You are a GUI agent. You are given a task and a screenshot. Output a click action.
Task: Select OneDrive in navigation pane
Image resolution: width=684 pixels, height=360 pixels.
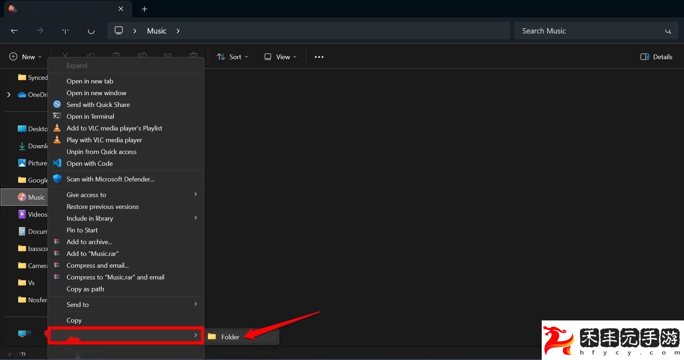point(32,94)
